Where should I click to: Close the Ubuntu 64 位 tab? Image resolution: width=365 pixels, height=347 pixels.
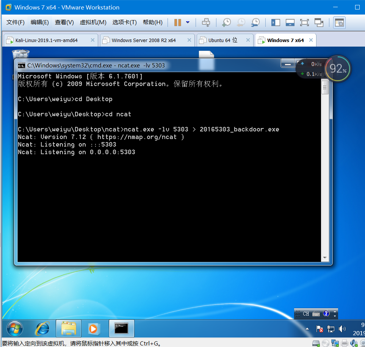click(248, 40)
